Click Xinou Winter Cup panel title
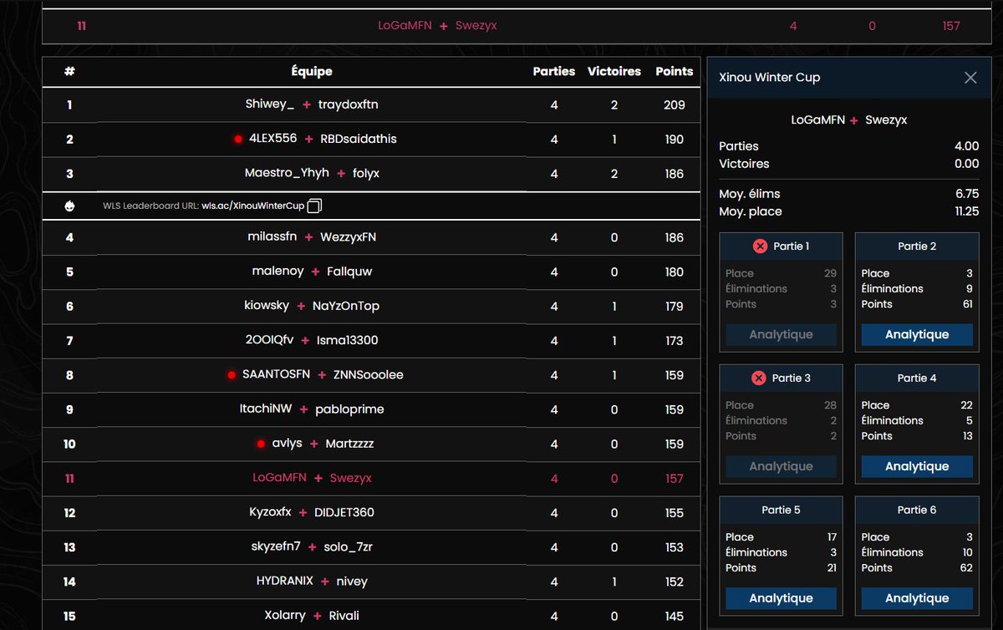The width and height of the screenshot is (1003, 630). 770,78
